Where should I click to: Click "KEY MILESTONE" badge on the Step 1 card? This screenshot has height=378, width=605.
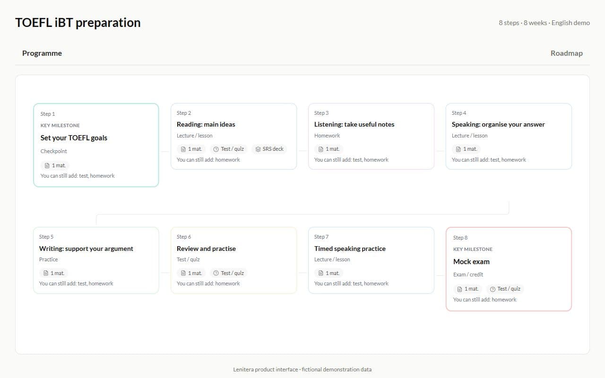(60, 126)
